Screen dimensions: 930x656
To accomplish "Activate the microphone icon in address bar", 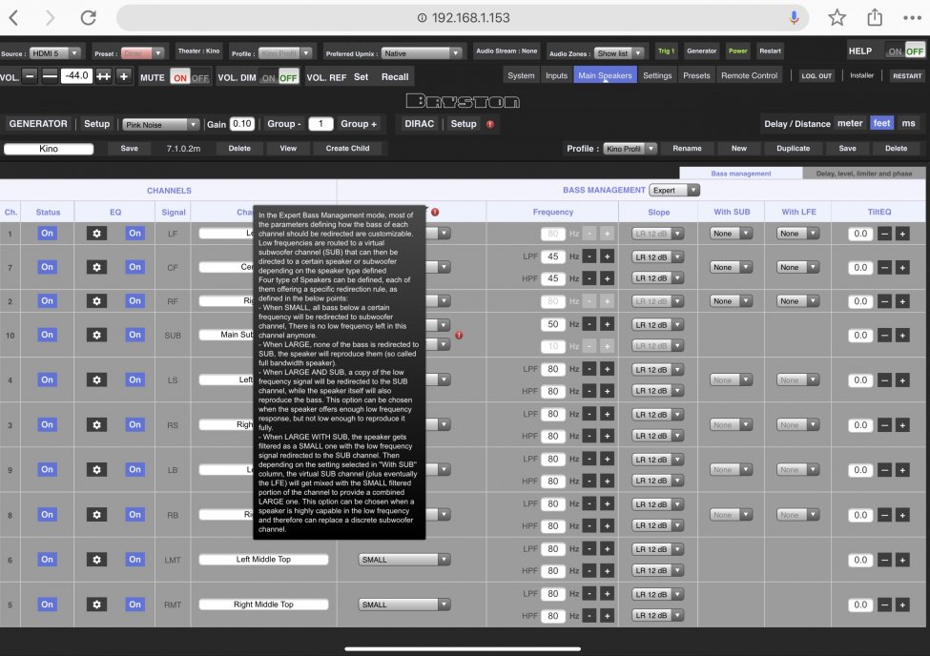I will click(x=794, y=18).
